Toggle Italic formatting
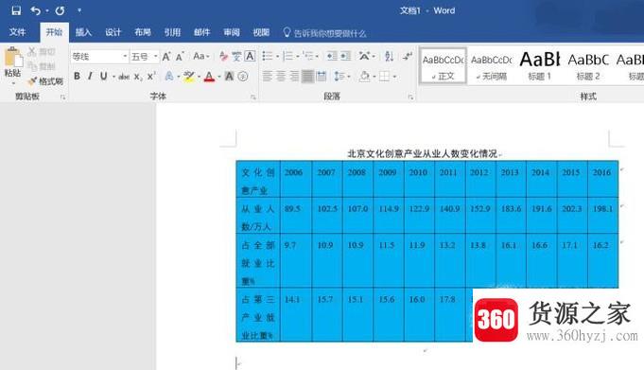Screen dimensions: 644x370 point(90,76)
